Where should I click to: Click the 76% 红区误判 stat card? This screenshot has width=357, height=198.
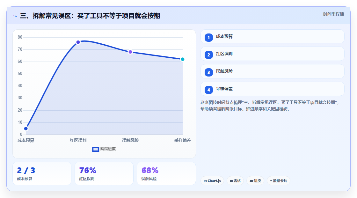tap(104, 173)
